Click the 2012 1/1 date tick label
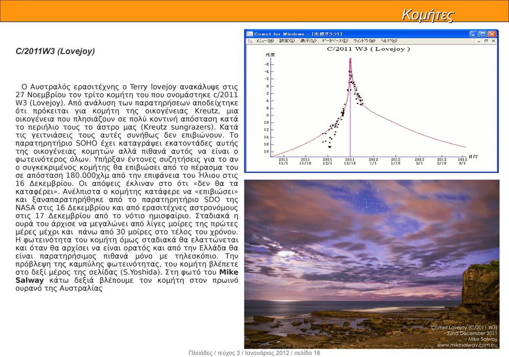The image size is (509, 357). [373, 161]
